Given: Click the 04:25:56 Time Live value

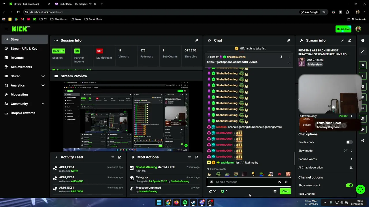Looking at the screenshot, I should click(x=191, y=51).
